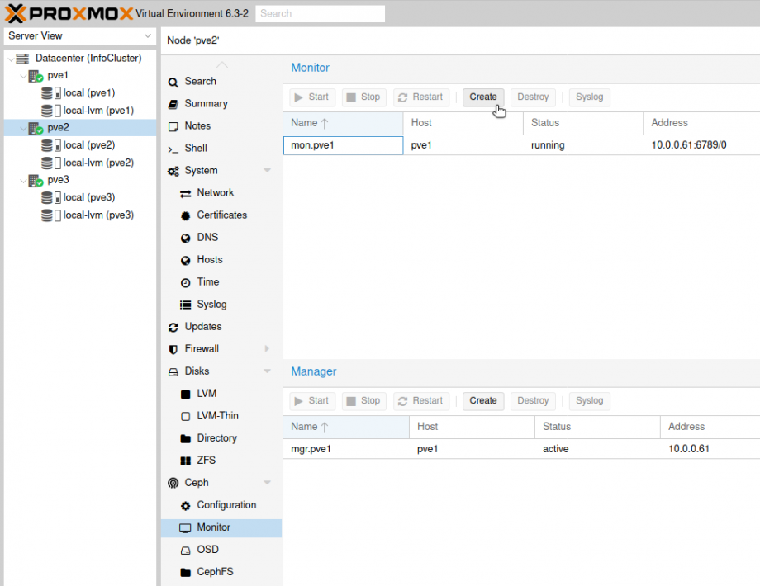
Task: Select the ZFS storage icon
Action: [186, 460]
